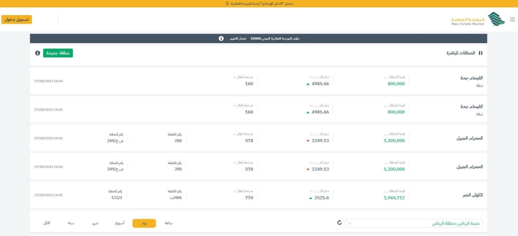Viewport: 518px width, 236px height.
Task: Click the Real Estate Market logo
Action: [475, 19]
